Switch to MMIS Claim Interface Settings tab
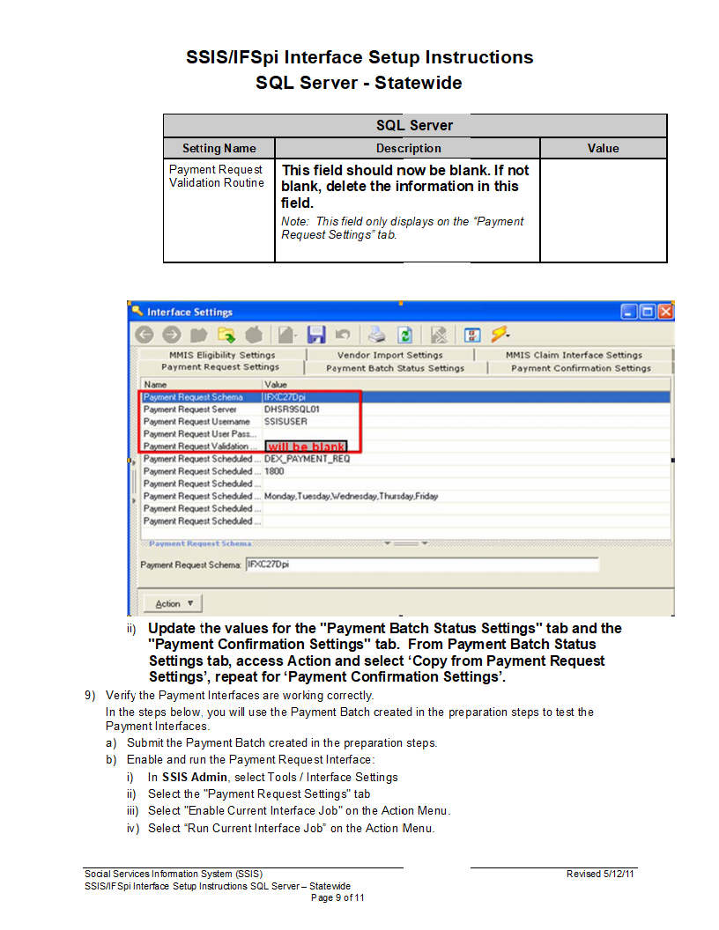The image size is (719, 930). [x=574, y=355]
